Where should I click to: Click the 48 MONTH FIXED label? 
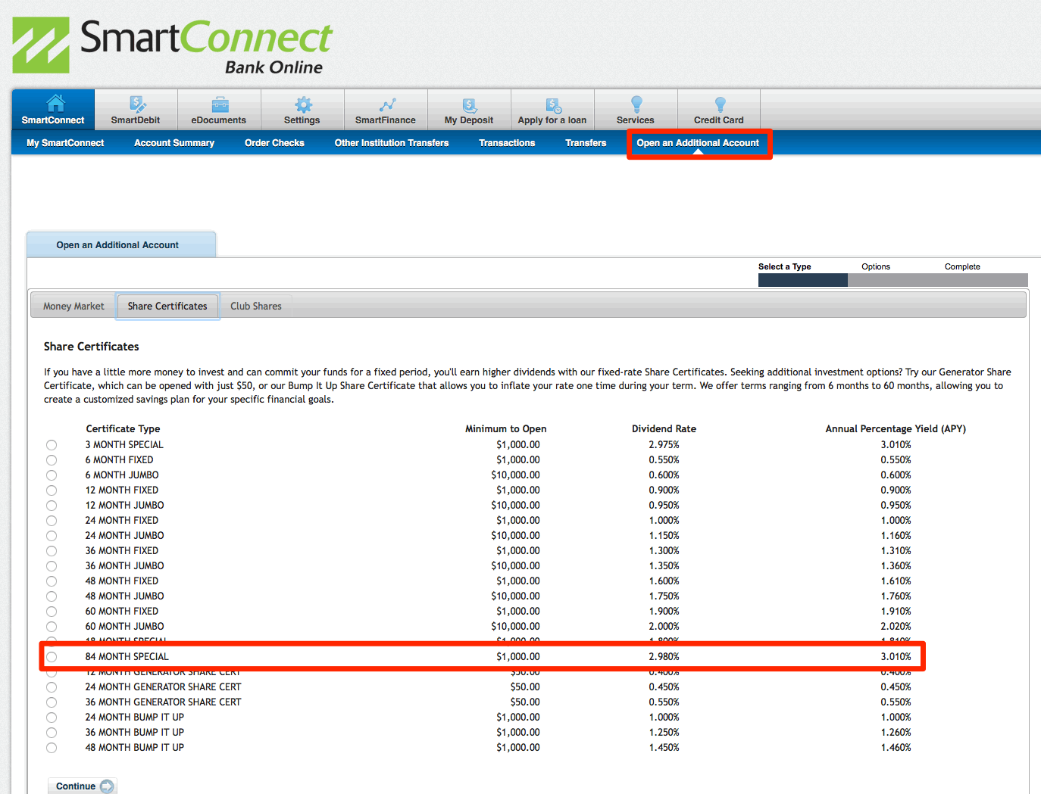point(122,581)
